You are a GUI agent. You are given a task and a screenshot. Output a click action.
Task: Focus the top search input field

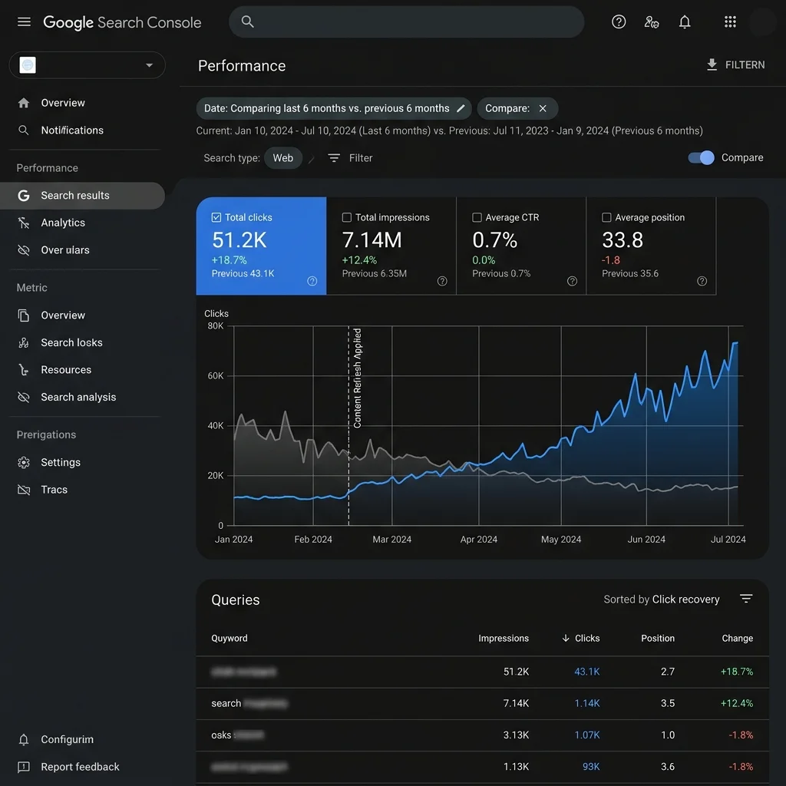(x=406, y=21)
